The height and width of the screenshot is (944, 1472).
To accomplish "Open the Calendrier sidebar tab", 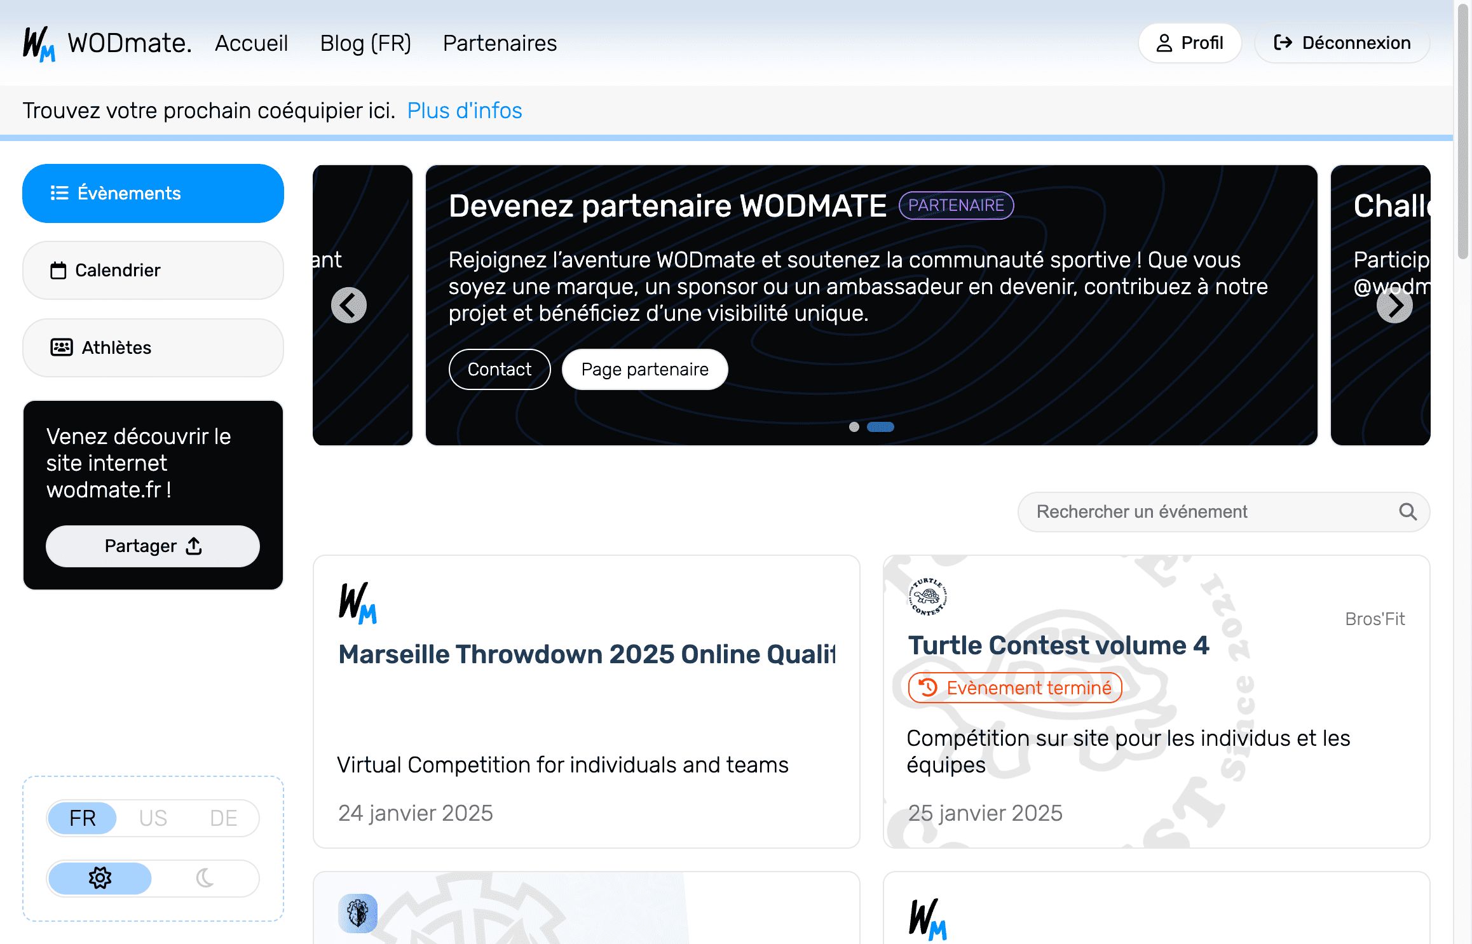I will [x=153, y=271].
